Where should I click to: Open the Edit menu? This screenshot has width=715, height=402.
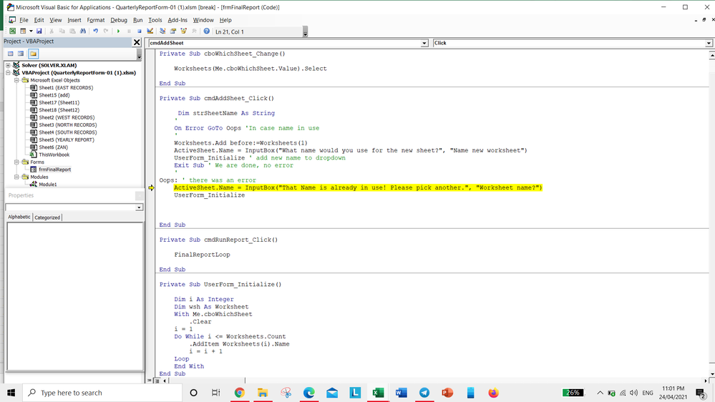(x=39, y=20)
